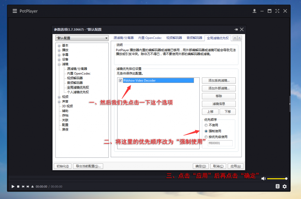The height and width of the screenshot is (199, 301).
Task: Select 存档 in the tree
Action: (x=65, y=116)
